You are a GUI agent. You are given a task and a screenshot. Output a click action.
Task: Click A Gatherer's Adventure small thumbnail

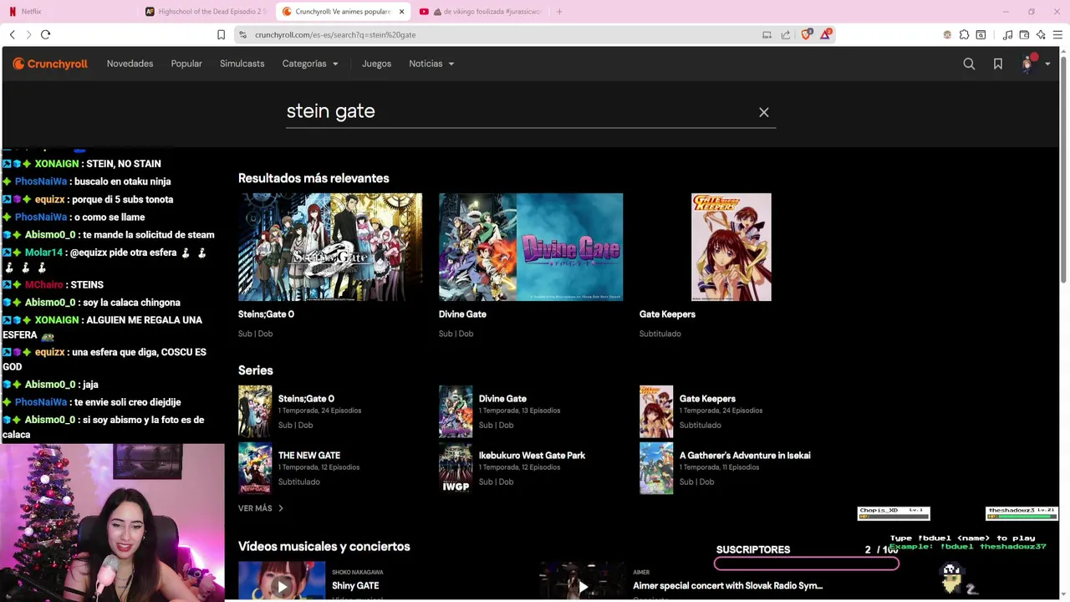[x=656, y=468]
